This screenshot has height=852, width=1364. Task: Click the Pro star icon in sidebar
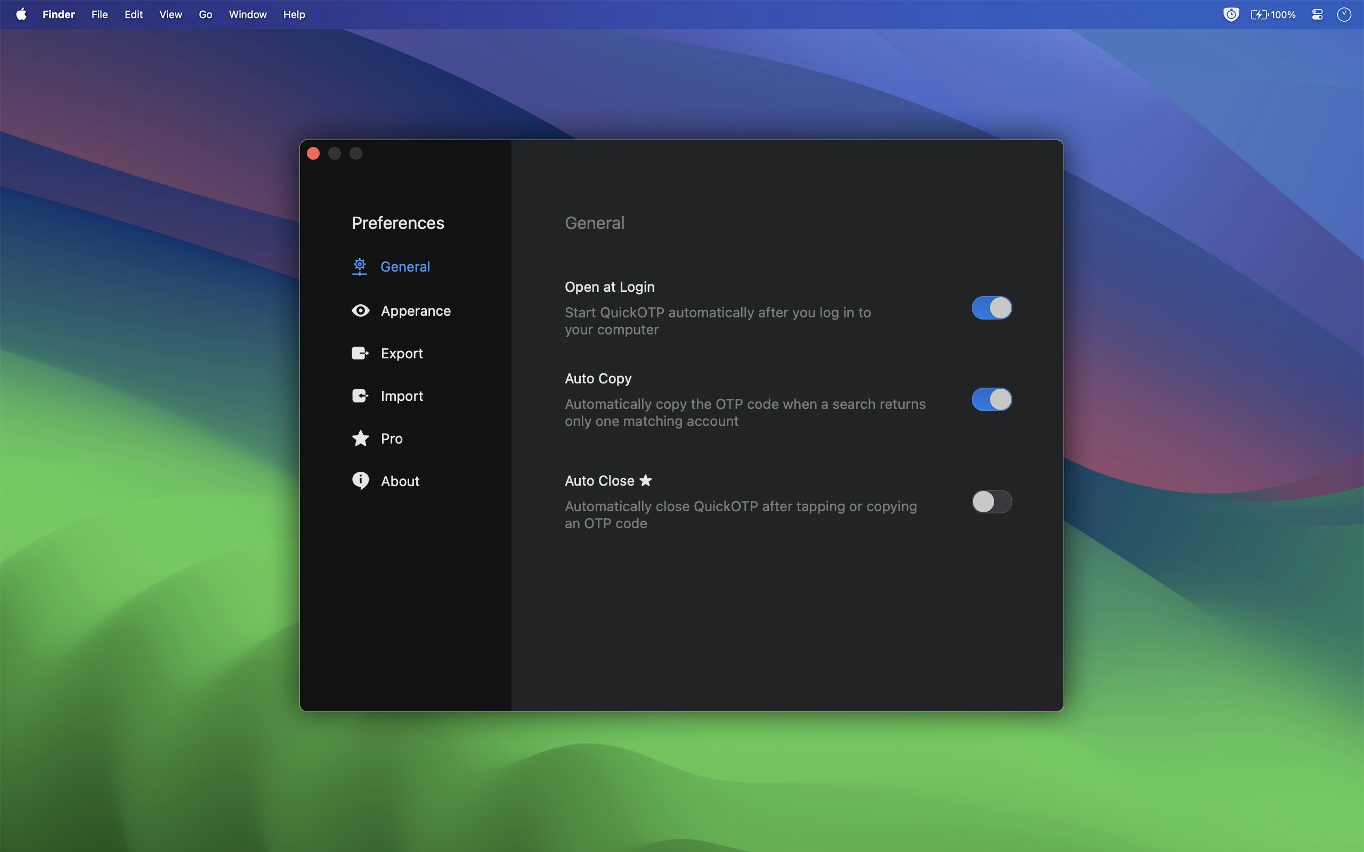pyautogui.click(x=360, y=438)
